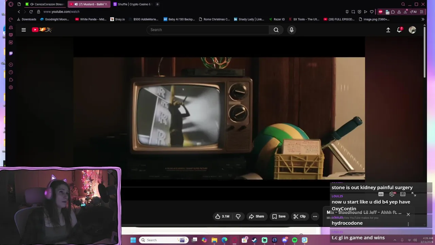Open the ABP ad blocker extension
435x245 pixels.
(380, 12)
